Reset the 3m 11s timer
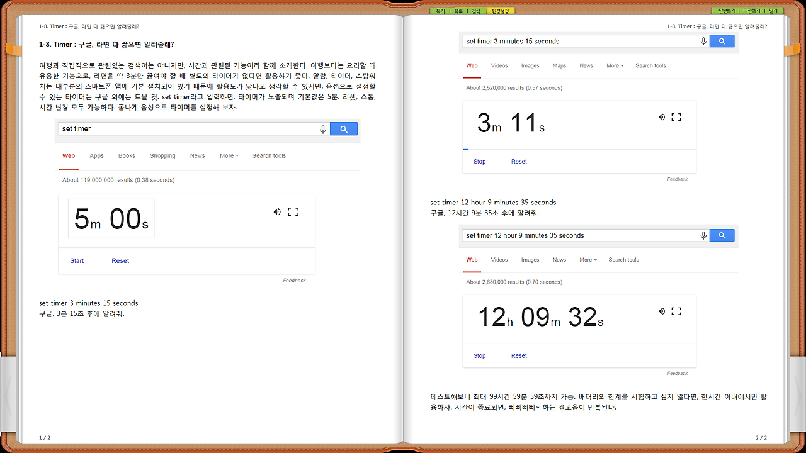Screen dimensions: 806x453 519,162
